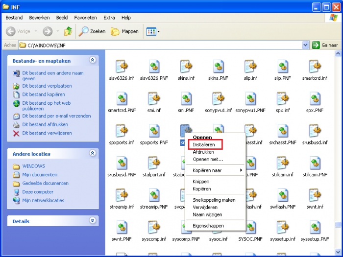Go up one folder level

(68, 31)
